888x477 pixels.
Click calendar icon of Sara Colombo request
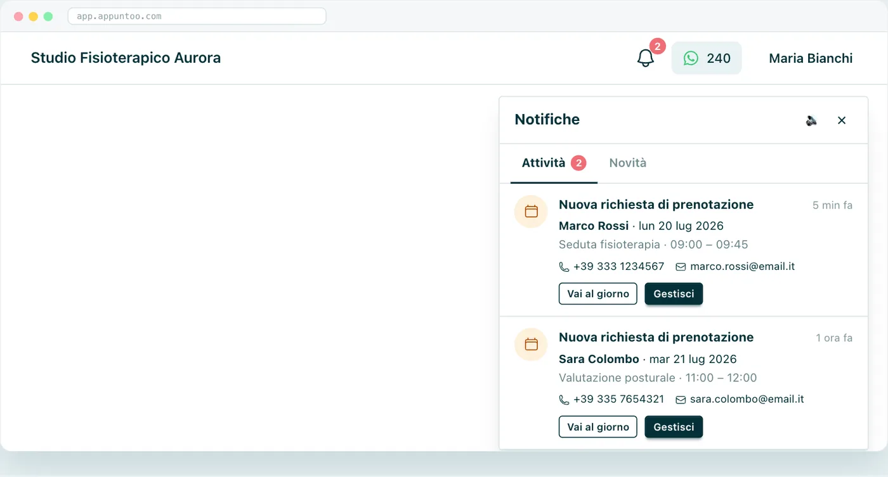pyautogui.click(x=531, y=345)
